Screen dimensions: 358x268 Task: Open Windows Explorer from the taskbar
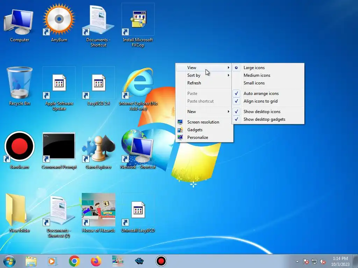pyautogui.click(x=31, y=261)
